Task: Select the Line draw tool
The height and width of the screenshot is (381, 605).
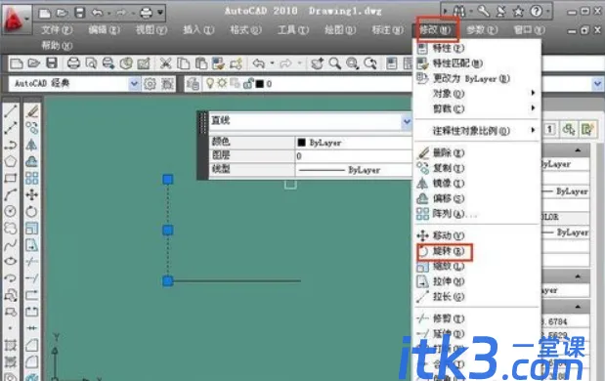Action: pos(11,111)
